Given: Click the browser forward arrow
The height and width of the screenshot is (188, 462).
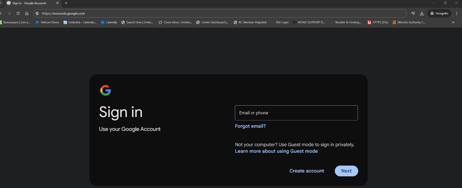Looking at the screenshot, I should pyautogui.click(x=9, y=13).
